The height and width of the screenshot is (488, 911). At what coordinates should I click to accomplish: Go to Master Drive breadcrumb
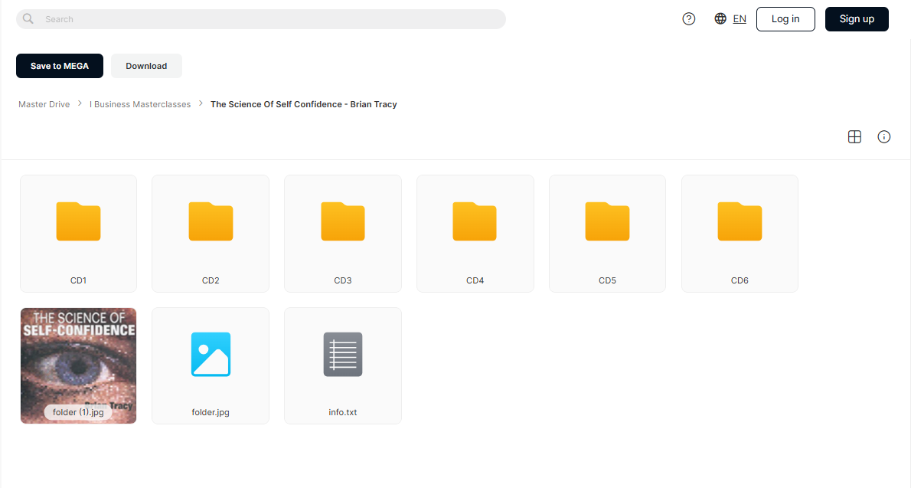click(x=44, y=104)
